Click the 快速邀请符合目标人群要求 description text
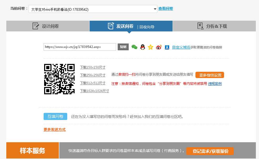The width and height of the screenshot is (259, 159). point(126,151)
